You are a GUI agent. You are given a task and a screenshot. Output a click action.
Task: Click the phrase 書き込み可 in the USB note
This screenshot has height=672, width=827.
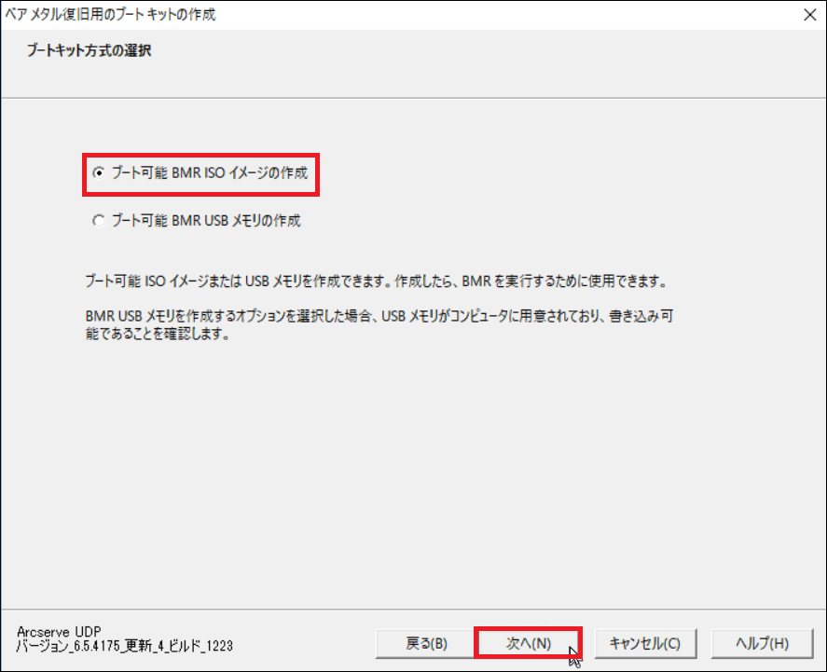641,316
